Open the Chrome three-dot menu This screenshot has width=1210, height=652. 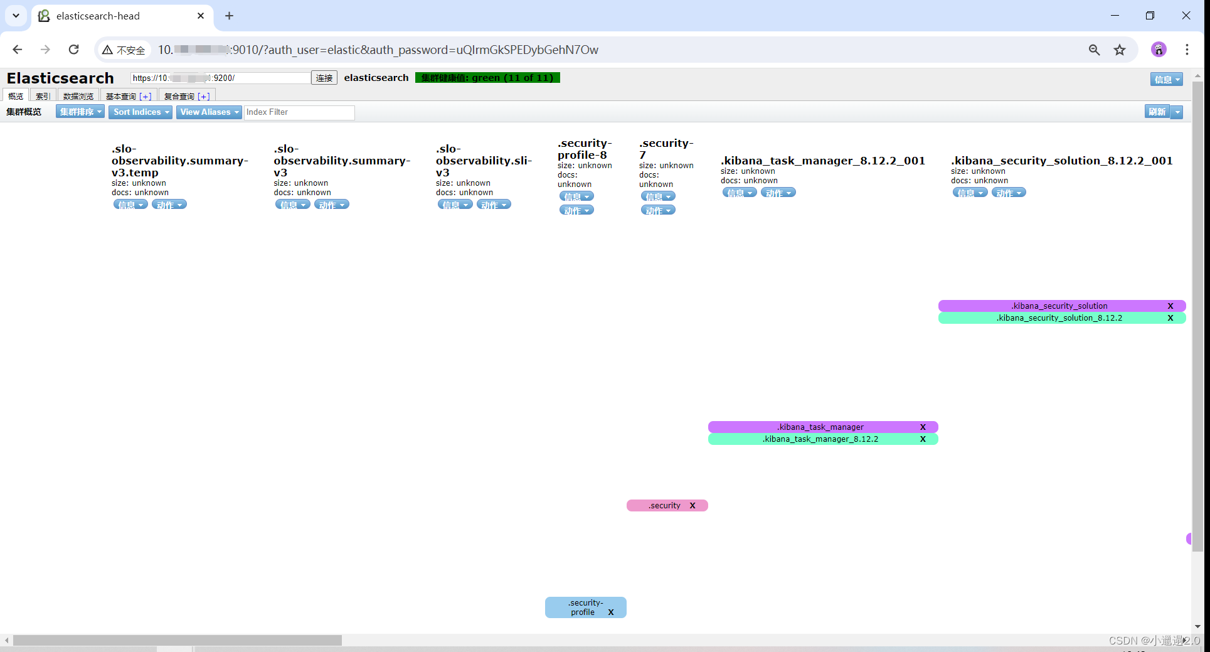click(x=1187, y=50)
